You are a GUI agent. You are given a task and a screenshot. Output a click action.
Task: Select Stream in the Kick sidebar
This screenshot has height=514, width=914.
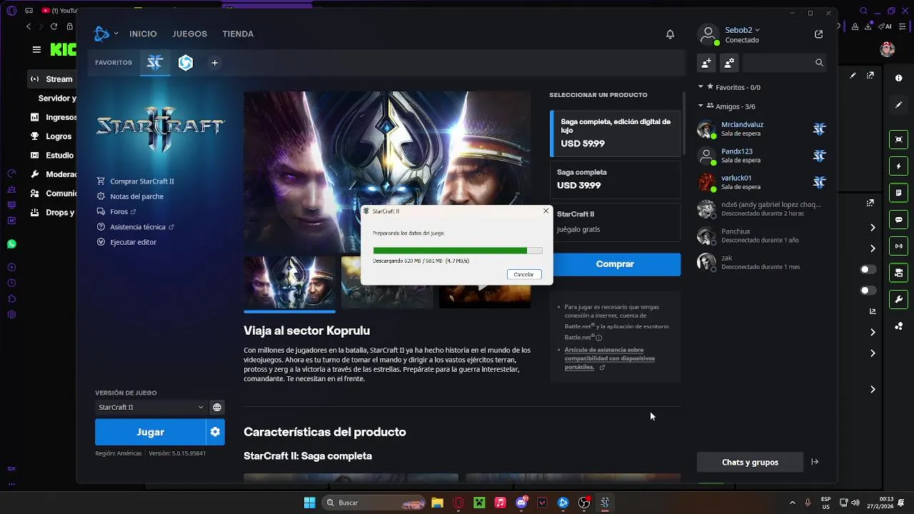click(x=51, y=79)
